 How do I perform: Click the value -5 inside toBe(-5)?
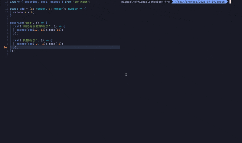(58, 44)
